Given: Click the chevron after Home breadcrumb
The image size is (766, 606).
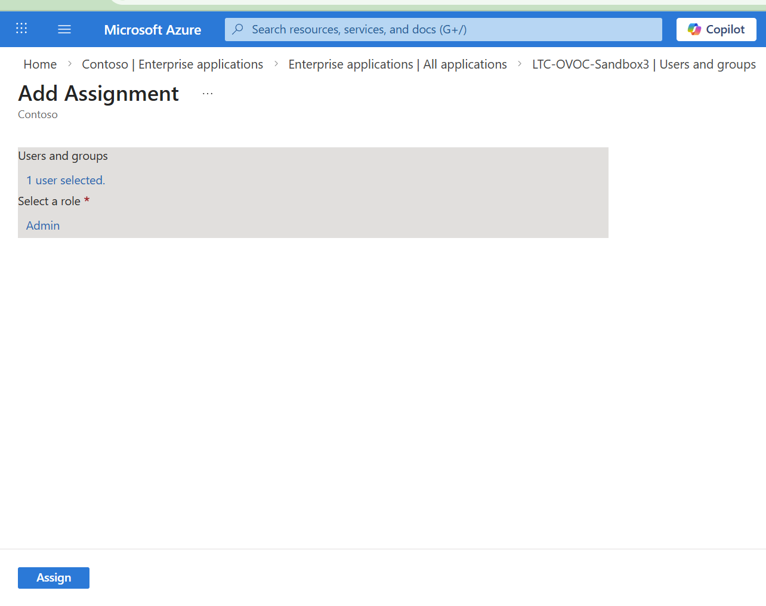Looking at the screenshot, I should [70, 64].
